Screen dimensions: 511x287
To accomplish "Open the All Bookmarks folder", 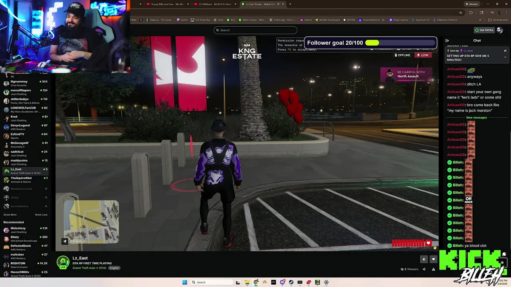I will coord(498,20).
